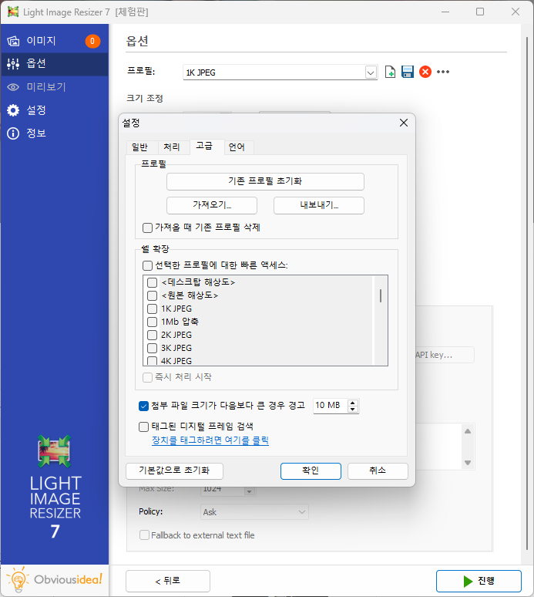Screen dimensions: 534x597
Task: Click the down arrow of background text scrollbar
Action: click(468, 463)
